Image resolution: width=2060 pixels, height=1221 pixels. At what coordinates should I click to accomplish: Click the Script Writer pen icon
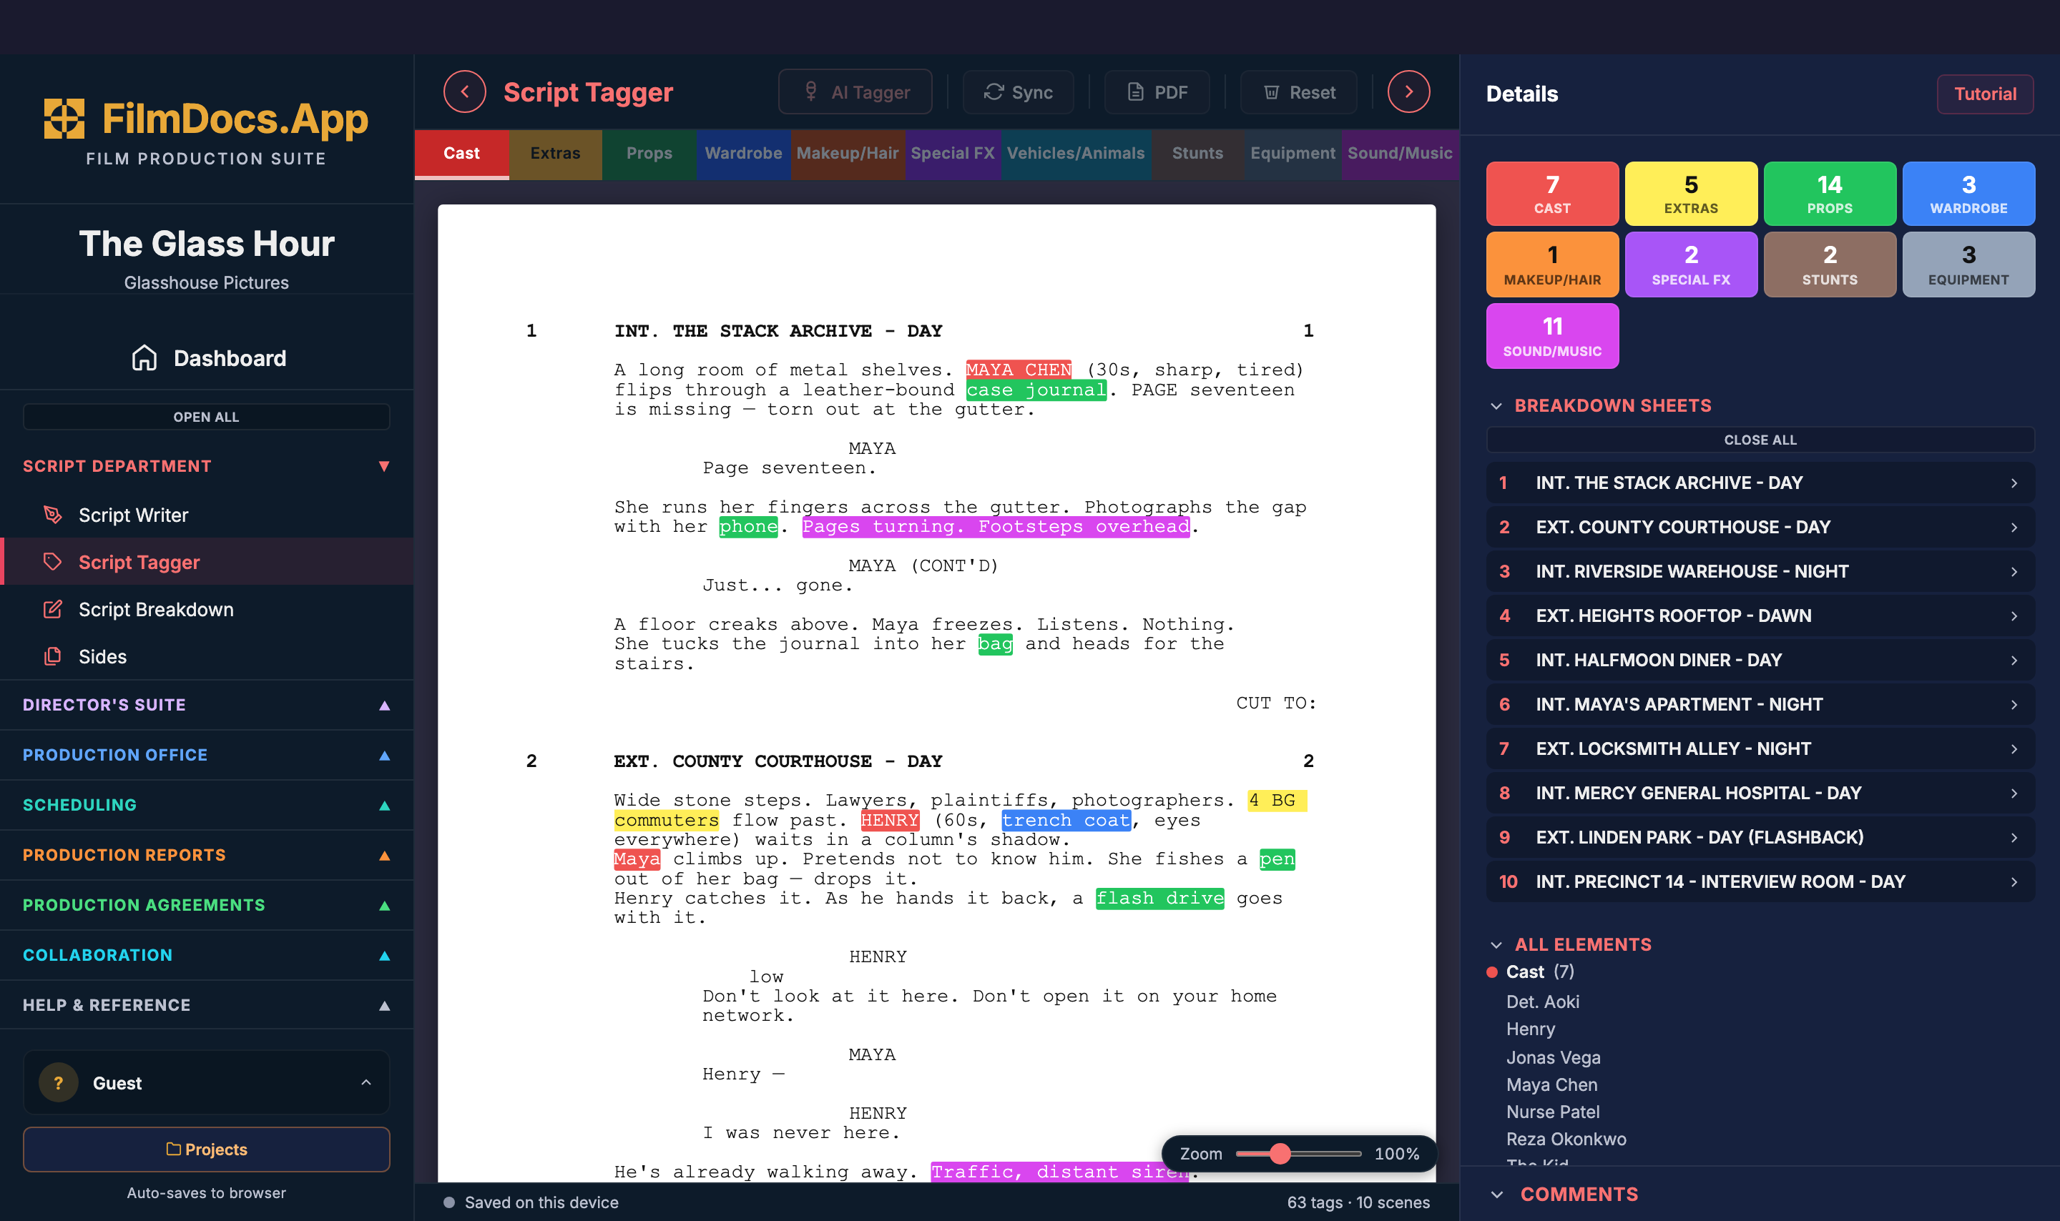pyautogui.click(x=53, y=515)
